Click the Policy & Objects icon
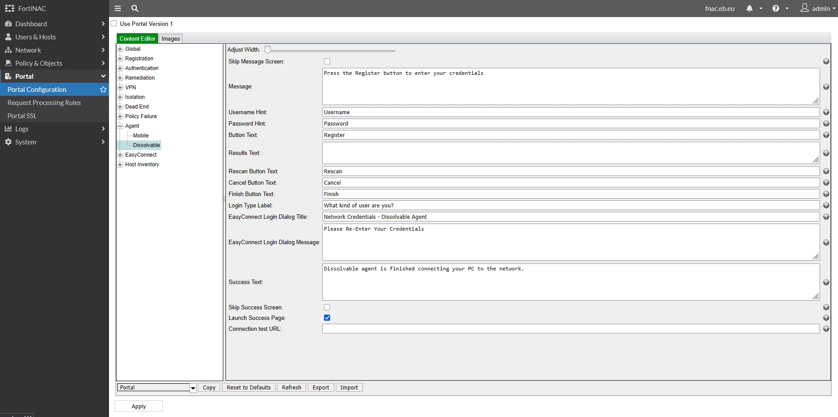 tap(8, 63)
